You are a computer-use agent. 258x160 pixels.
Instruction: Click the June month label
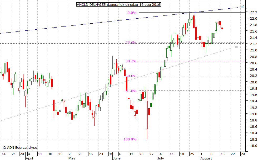click(x=117, y=158)
